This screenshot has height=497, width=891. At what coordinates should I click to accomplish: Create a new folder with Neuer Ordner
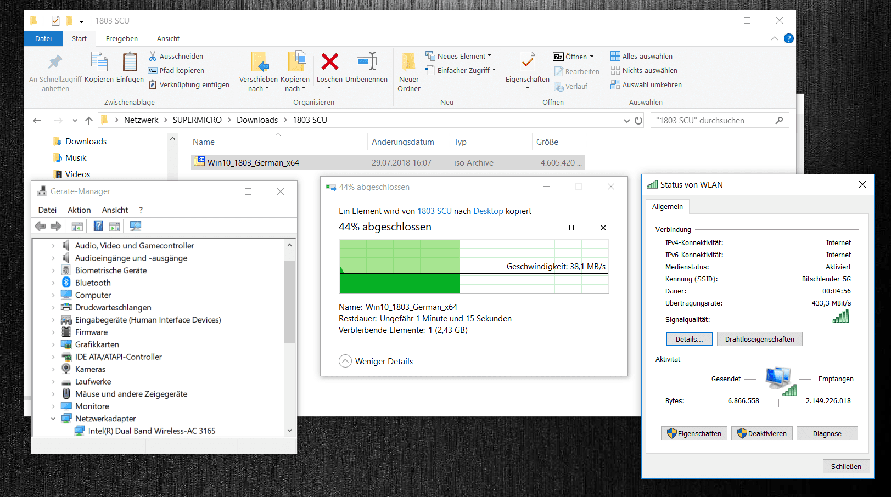tap(409, 71)
